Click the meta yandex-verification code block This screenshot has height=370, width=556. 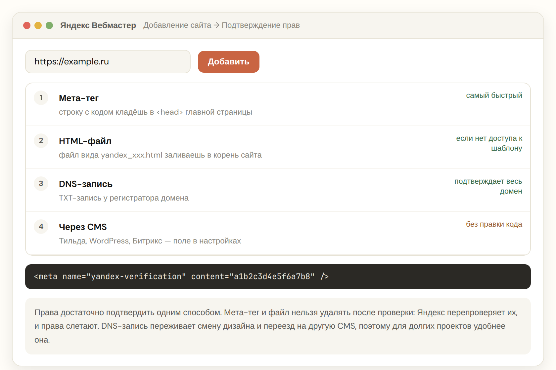pos(278,277)
